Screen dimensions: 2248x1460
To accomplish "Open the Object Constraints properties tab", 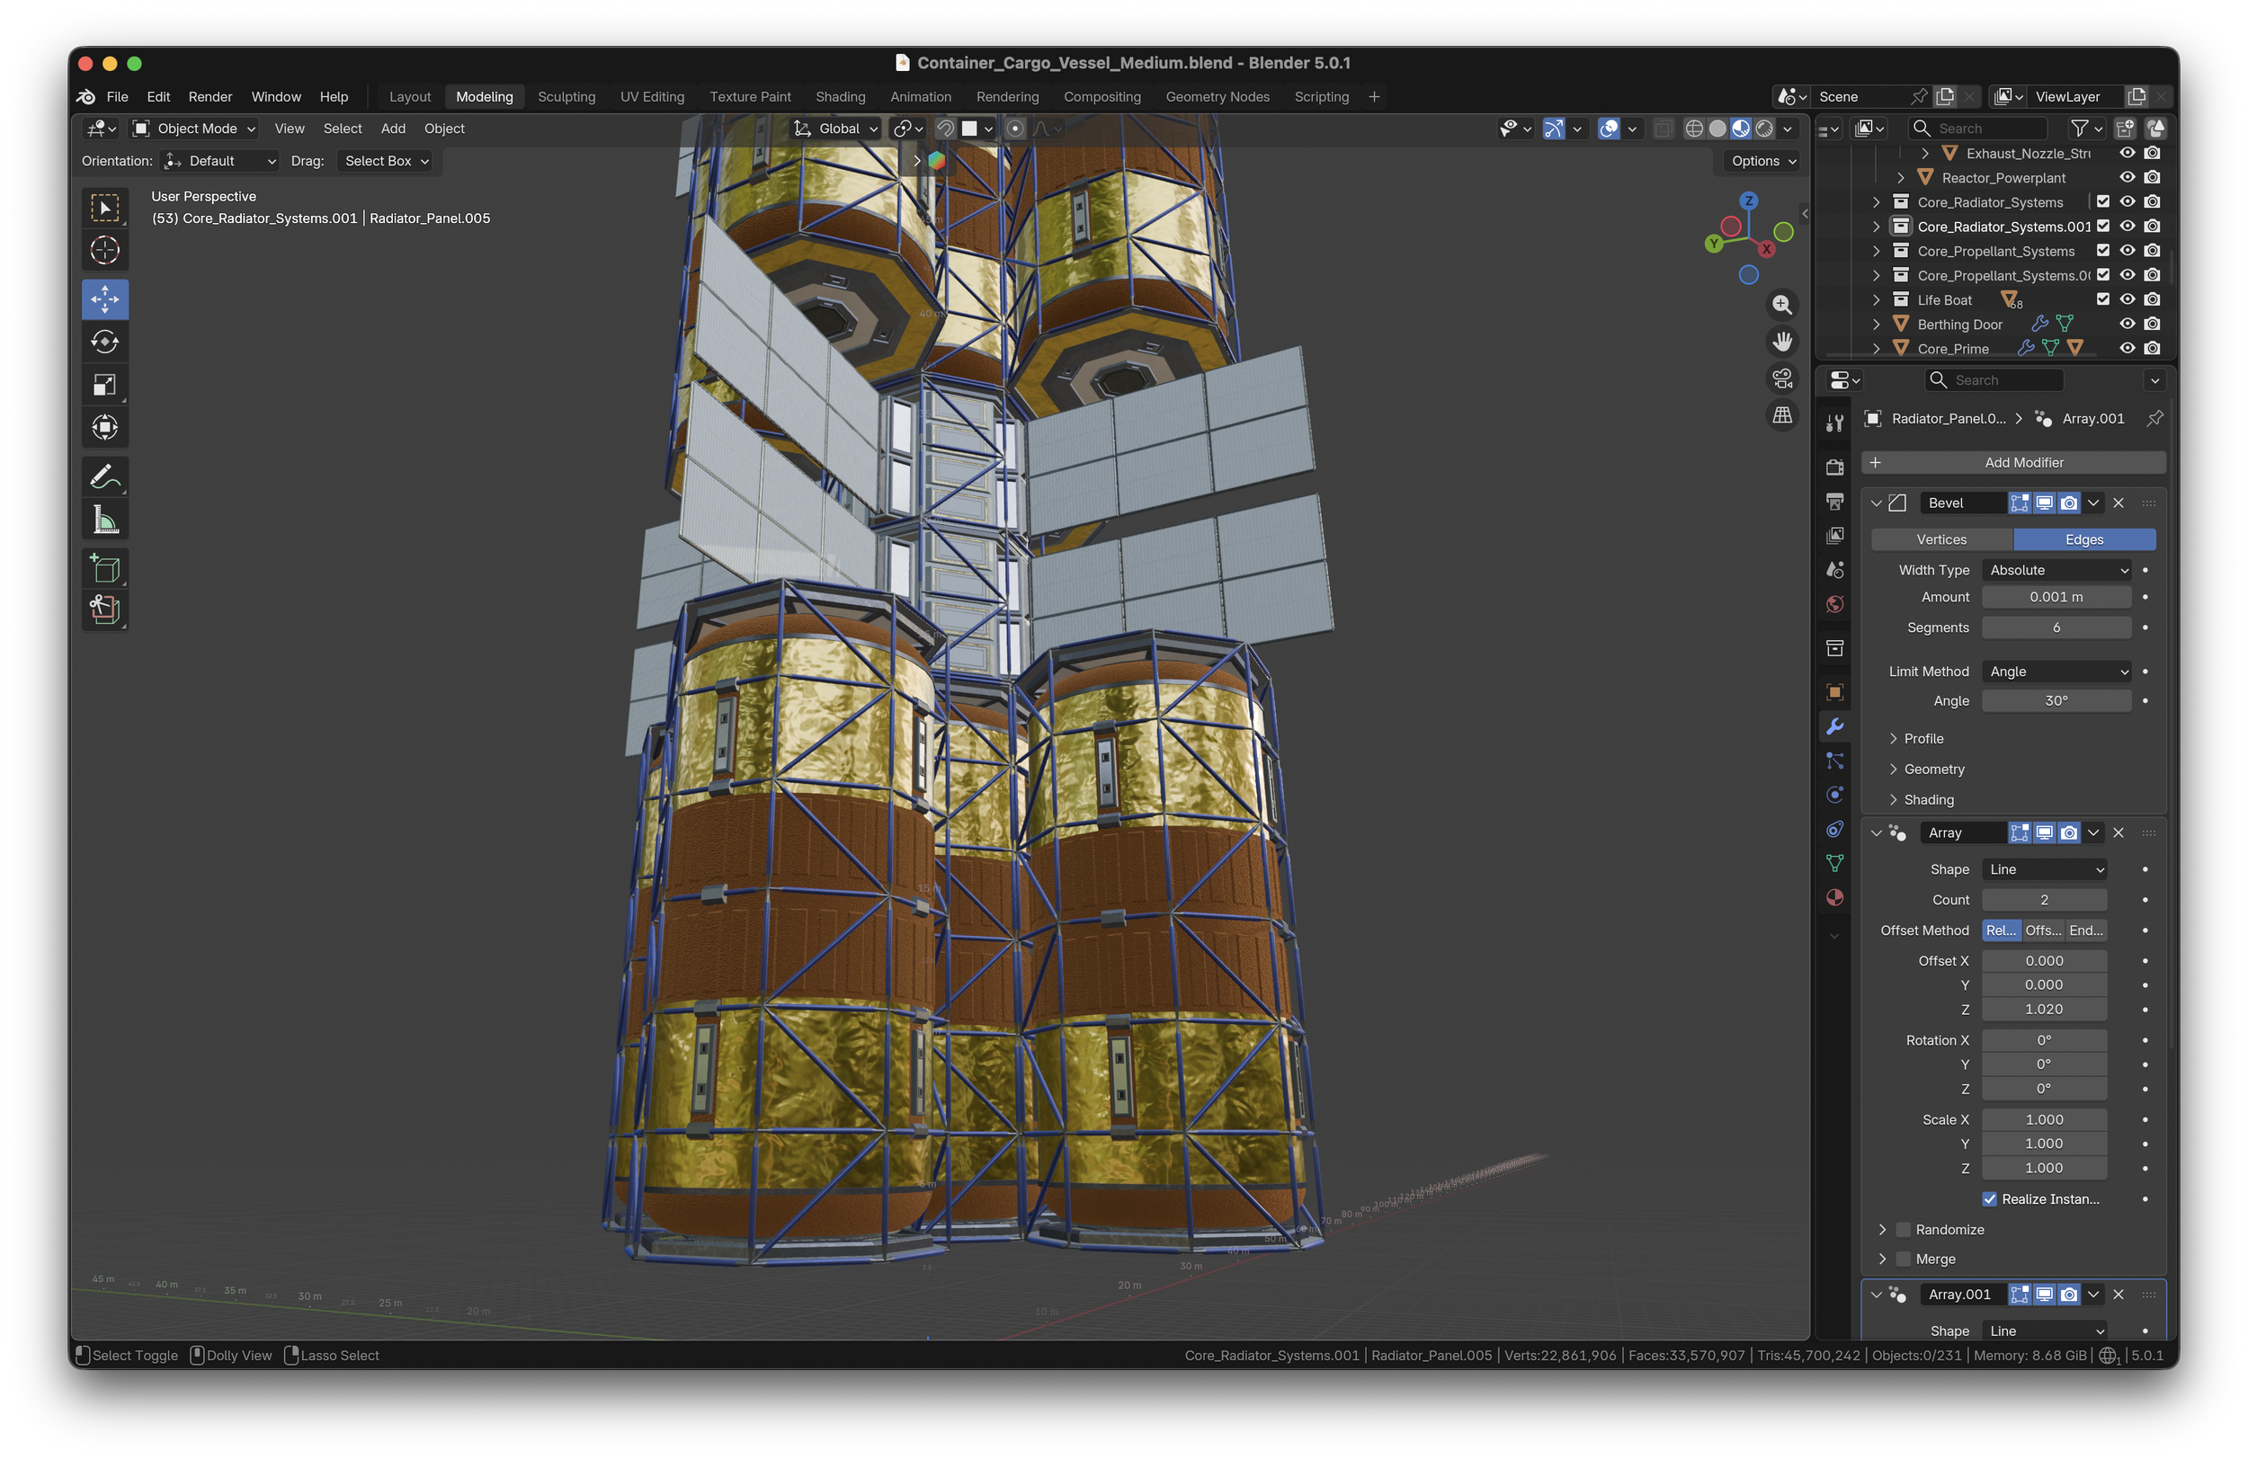I will [1834, 829].
